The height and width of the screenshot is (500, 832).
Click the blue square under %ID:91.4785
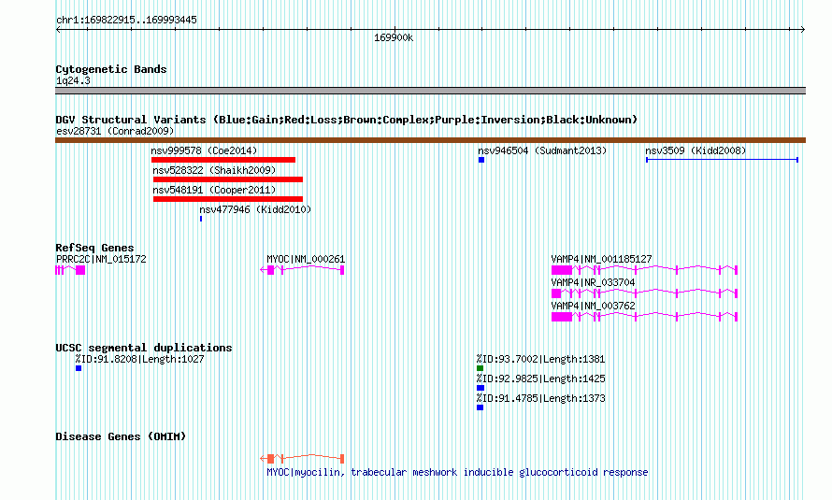tap(481, 407)
